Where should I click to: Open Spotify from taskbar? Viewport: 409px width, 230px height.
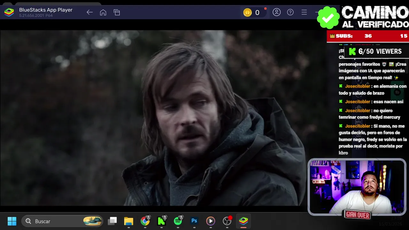178,221
